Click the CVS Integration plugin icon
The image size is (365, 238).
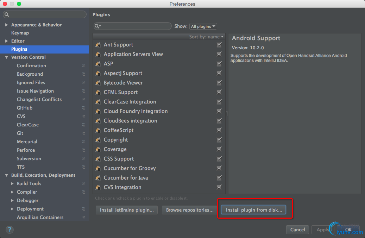pos(98,187)
